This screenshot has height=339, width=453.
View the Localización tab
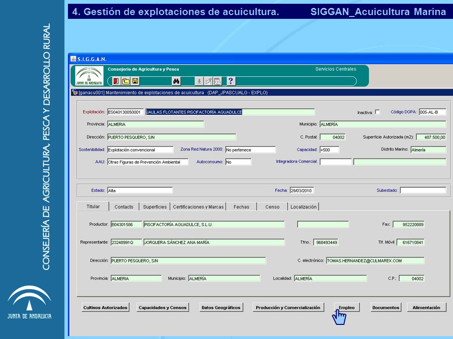pyautogui.click(x=303, y=207)
